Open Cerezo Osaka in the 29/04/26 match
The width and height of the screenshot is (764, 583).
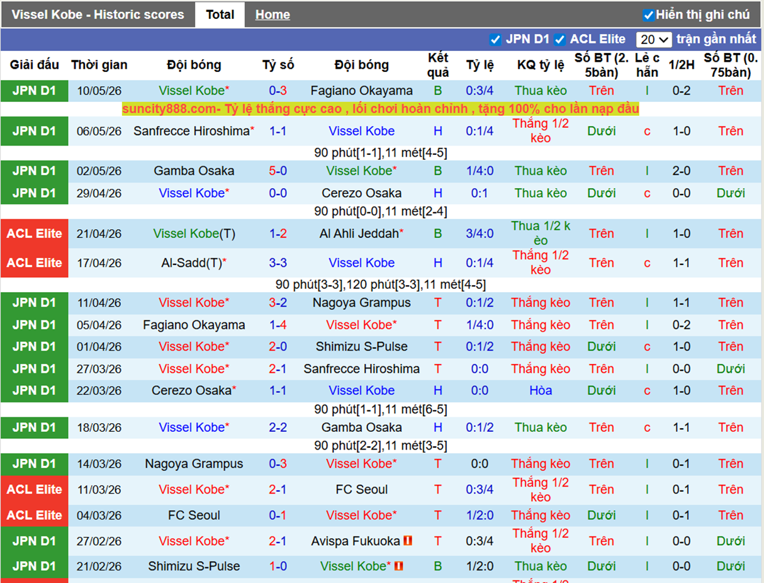tap(362, 193)
